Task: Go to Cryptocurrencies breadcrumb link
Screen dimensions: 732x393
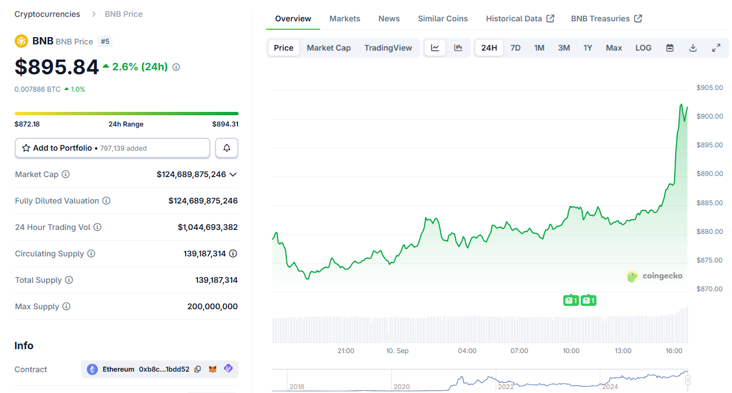Action: pos(47,14)
